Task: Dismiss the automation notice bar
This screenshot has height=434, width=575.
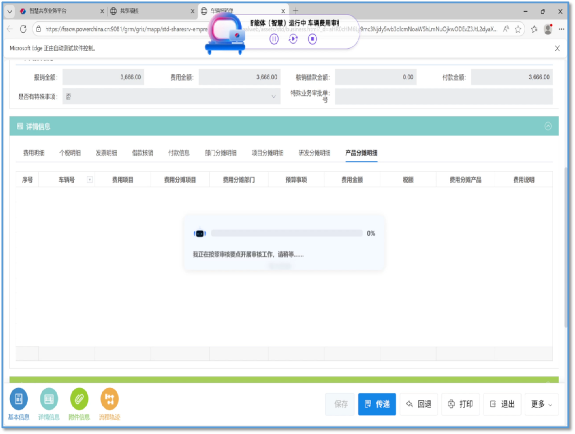Action: click(557, 48)
